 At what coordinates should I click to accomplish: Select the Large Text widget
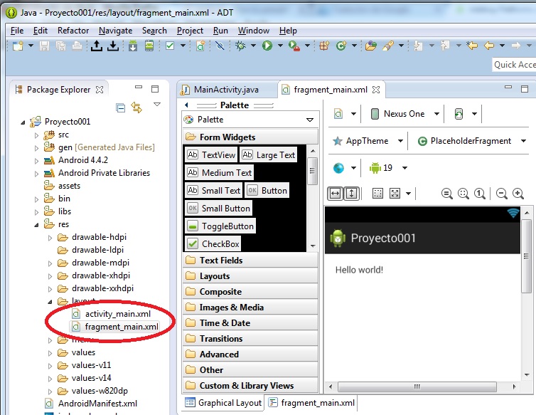click(x=268, y=155)
